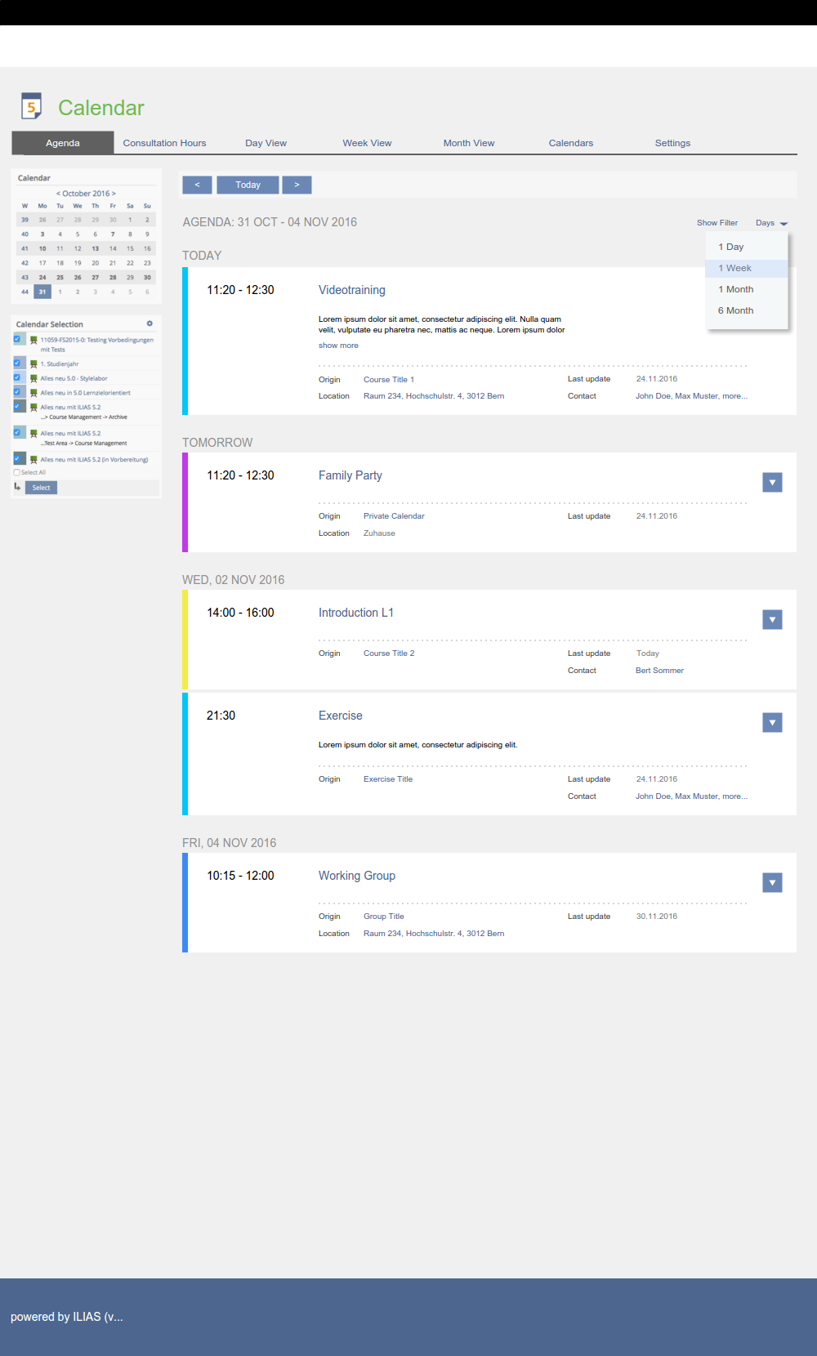Open Calendar Selection settings gear
The height and width of the screenshot is (1356, 817).
pos(150,323)
